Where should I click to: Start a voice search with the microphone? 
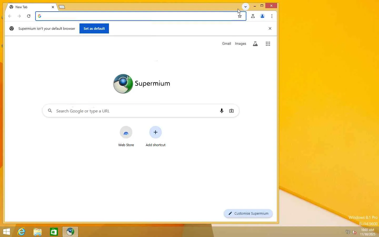222,111
